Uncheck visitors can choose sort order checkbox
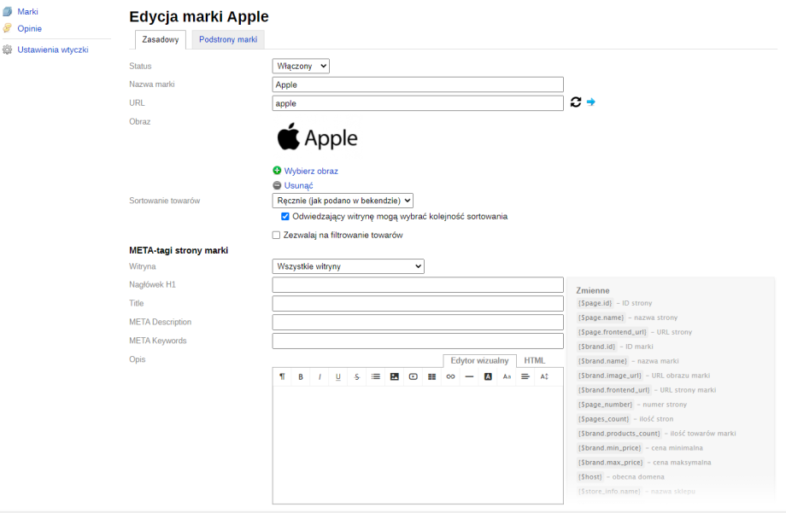 click(x=285, y=217)
